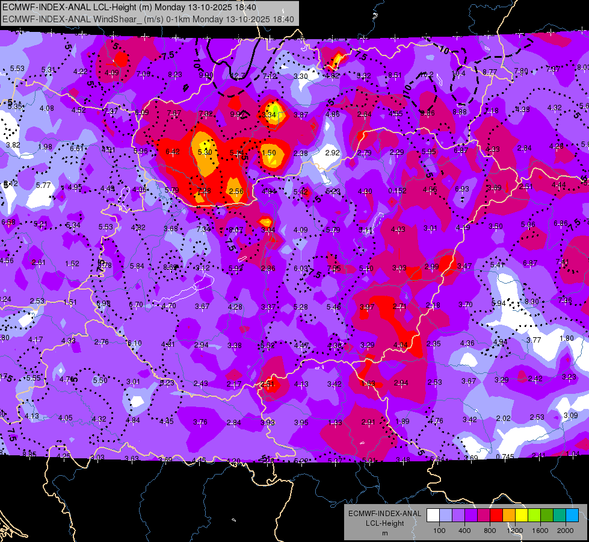Screen dimensions: 589x542
Task: Click the 1.50 value in yellow-orange area
Action: click(268, 153)
